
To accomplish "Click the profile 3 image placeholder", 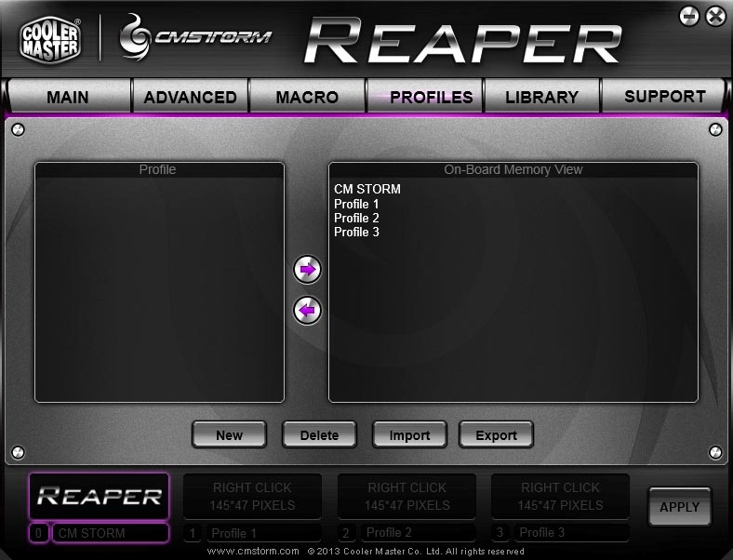I will pyautogui.click(x=560, y=496).
